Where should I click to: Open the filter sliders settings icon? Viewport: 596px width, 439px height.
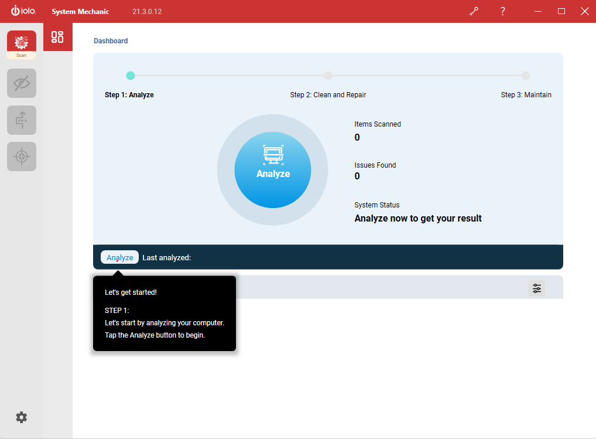537,288
